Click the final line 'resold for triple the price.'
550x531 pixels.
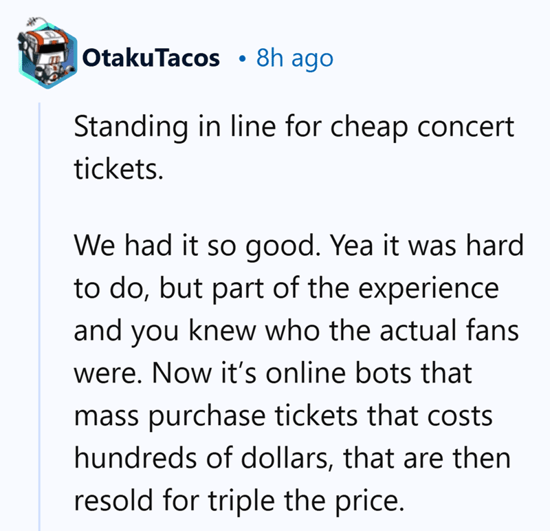click(239, 501)
